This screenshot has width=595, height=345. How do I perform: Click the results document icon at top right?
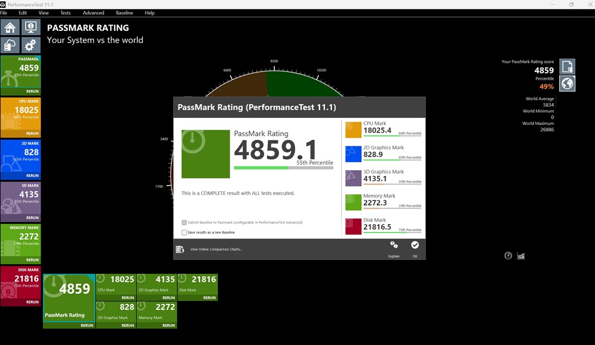(567, 66)
